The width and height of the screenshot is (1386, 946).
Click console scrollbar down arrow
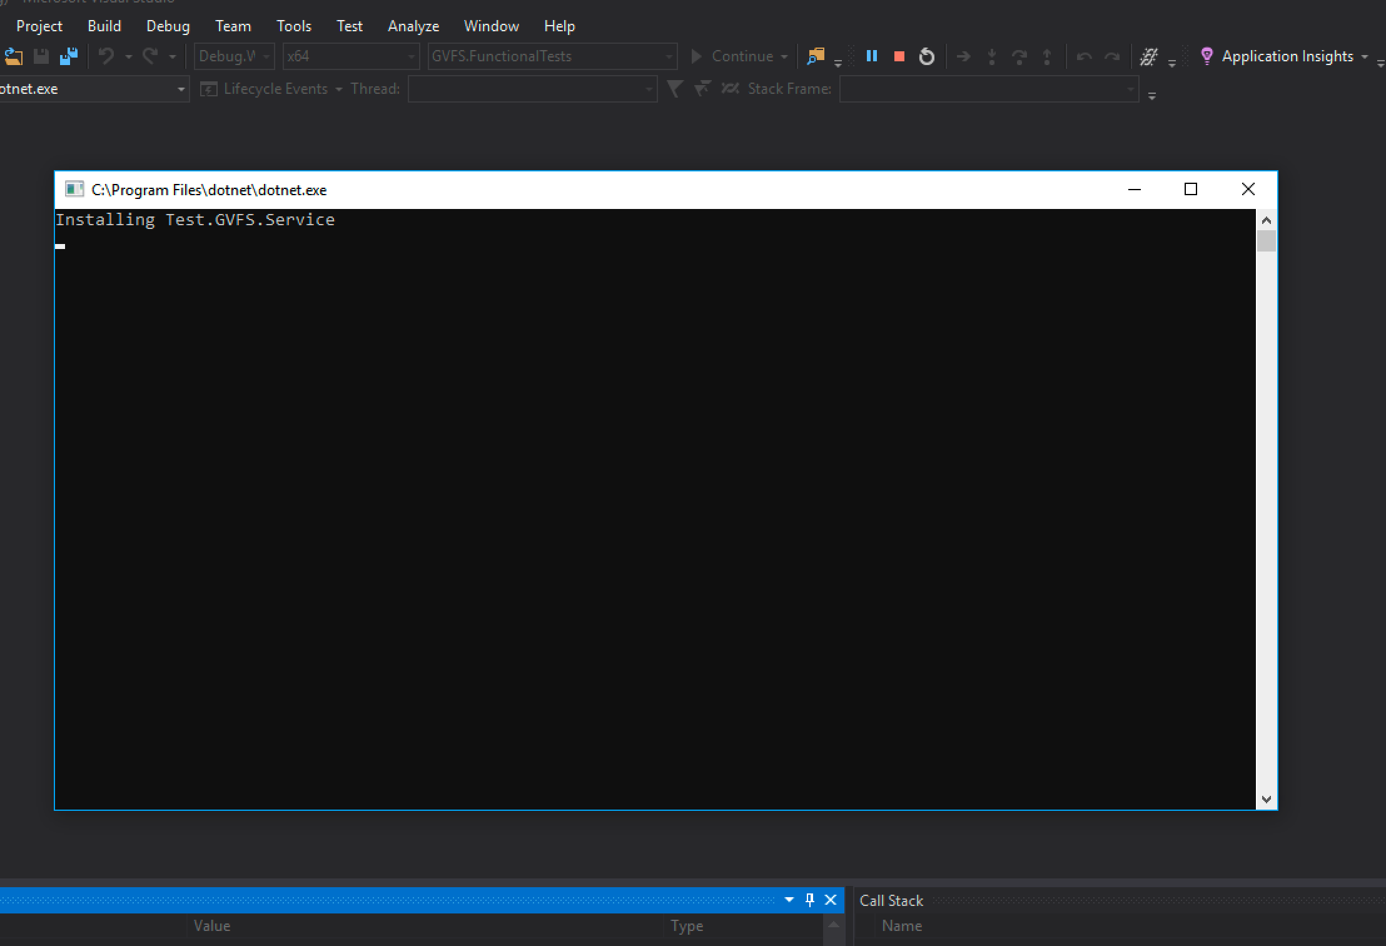[x=1267, y=799]
